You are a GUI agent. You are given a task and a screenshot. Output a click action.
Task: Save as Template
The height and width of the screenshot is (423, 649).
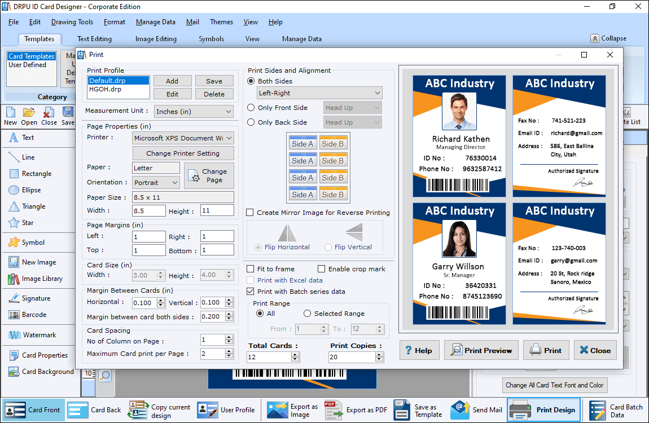[x=418, y=411]
